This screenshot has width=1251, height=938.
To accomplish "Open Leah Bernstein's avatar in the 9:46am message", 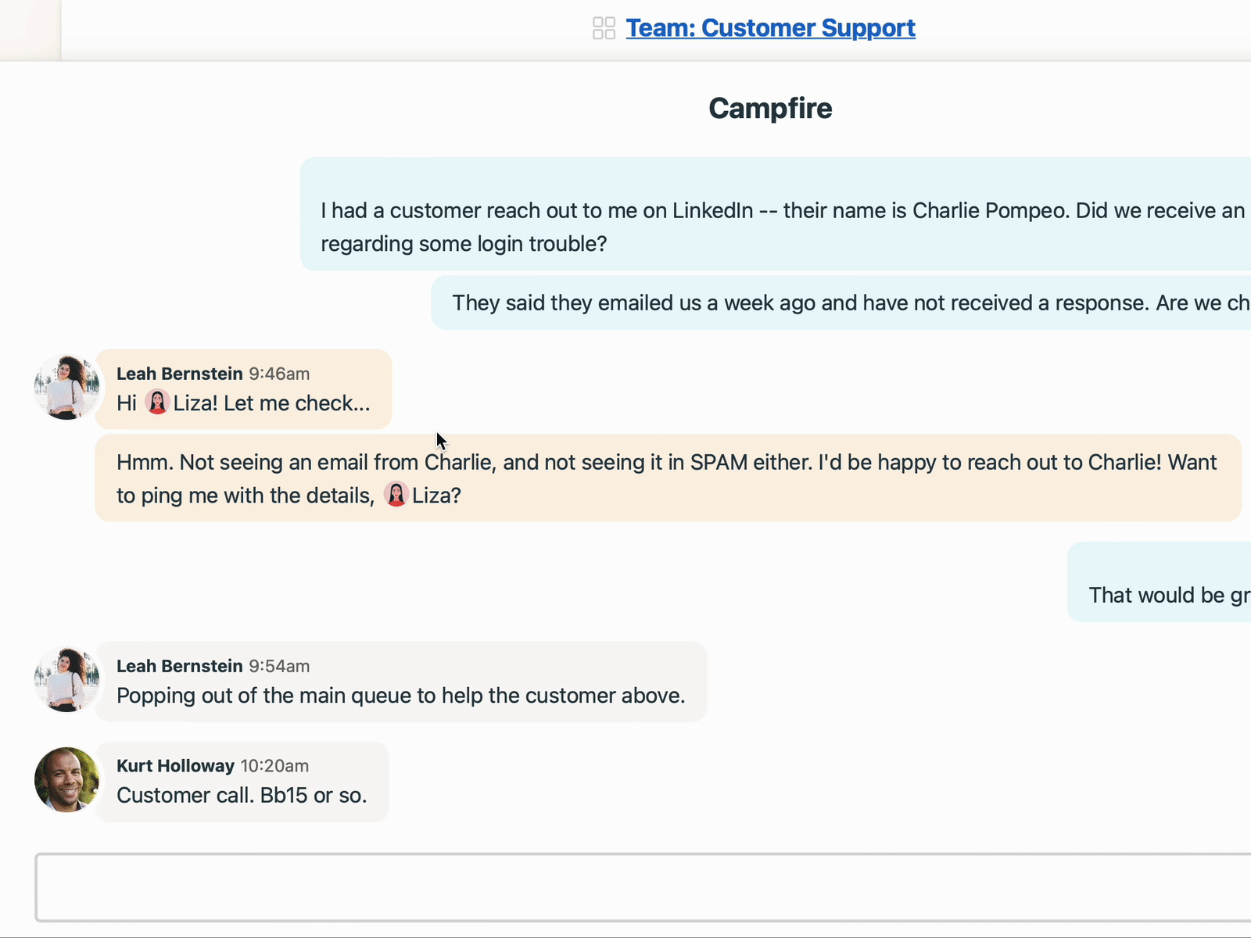I will [x=66, y=387].
